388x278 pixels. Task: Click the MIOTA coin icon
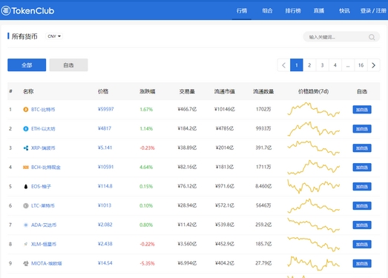[x=26, y=263]
